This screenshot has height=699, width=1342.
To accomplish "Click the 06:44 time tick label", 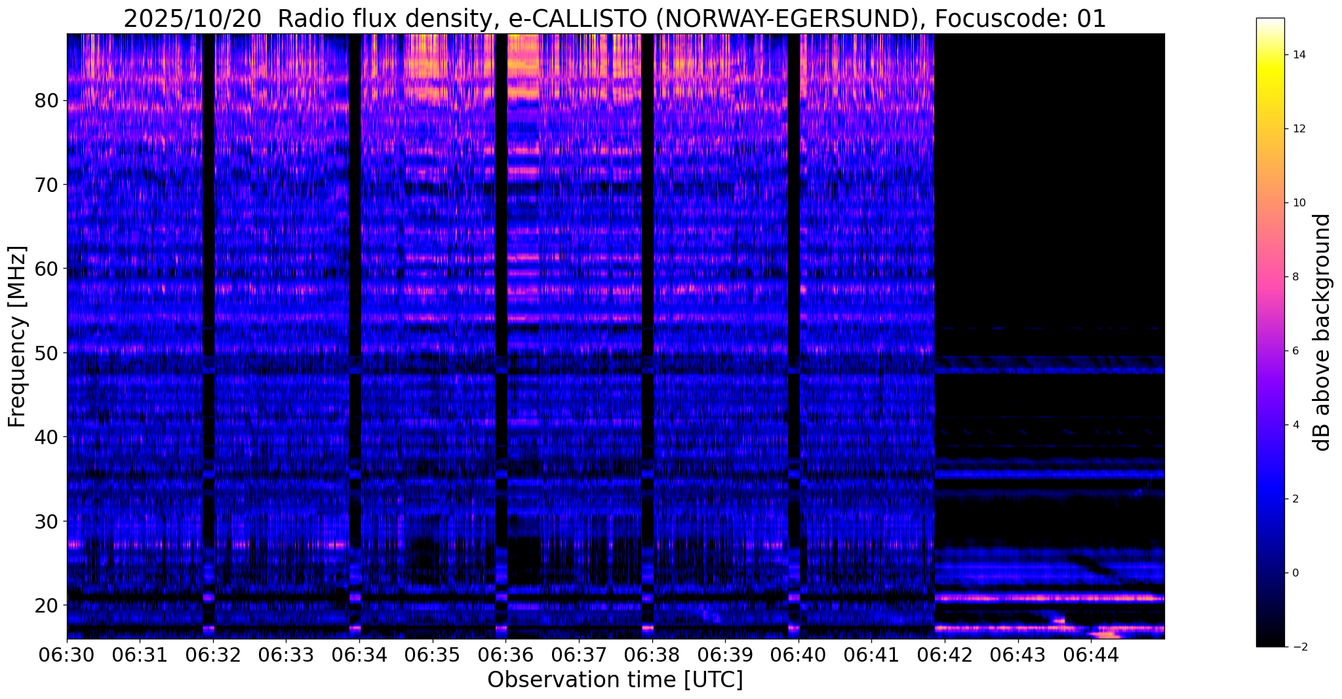I will pyautogui.click(x=1090, y=654).
